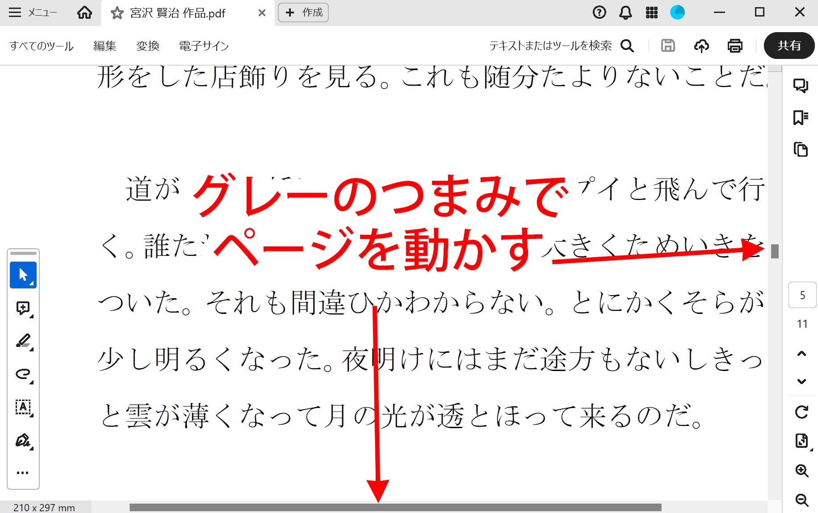Open the Help question mark icon

599,13
